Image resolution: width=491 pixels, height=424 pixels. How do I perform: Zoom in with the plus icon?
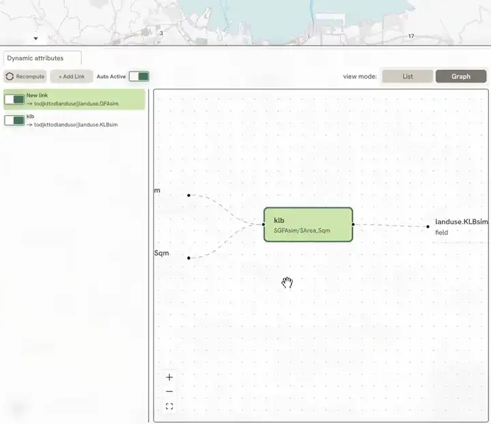[169, 378]
